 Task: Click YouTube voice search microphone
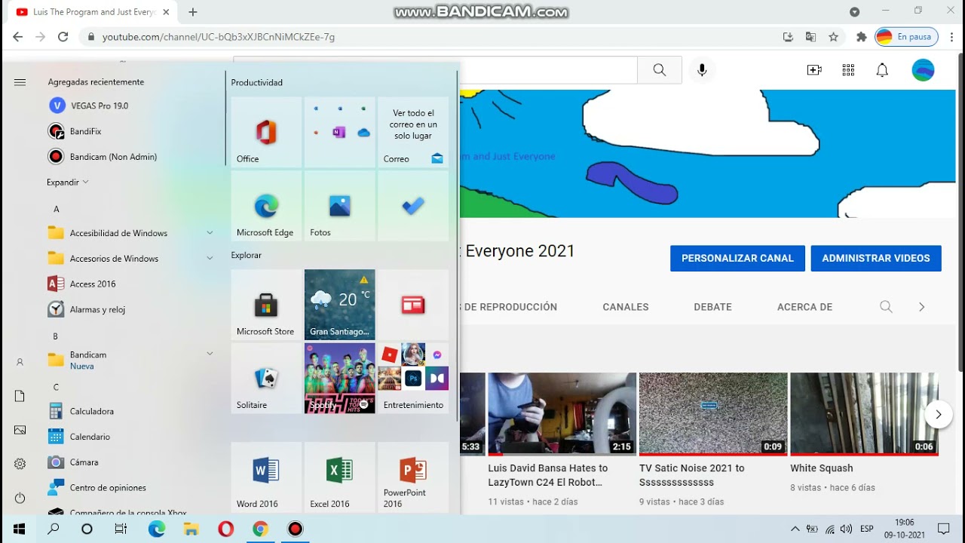tap(702, 70)
